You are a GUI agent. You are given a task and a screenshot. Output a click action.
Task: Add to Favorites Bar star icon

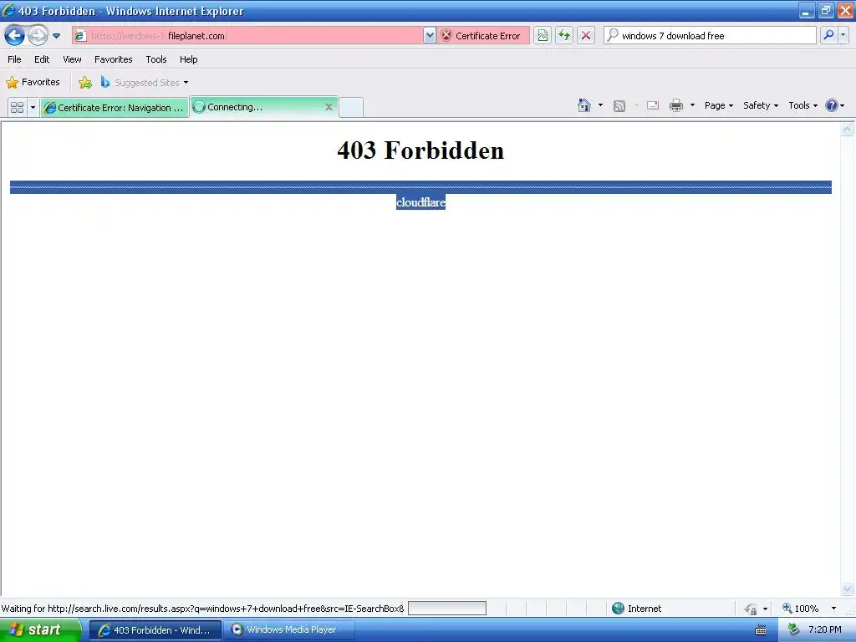click(x=85, y=83)
